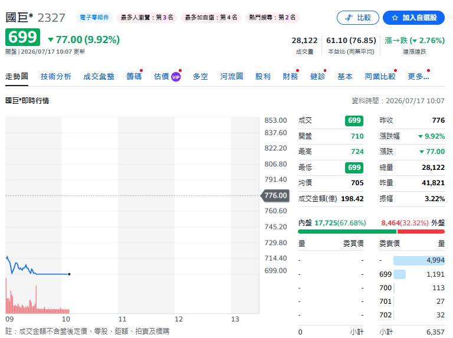Click the 開盤 value 710
The height and width of the screenshot is (338, 453).
click(x=357, y=136)
